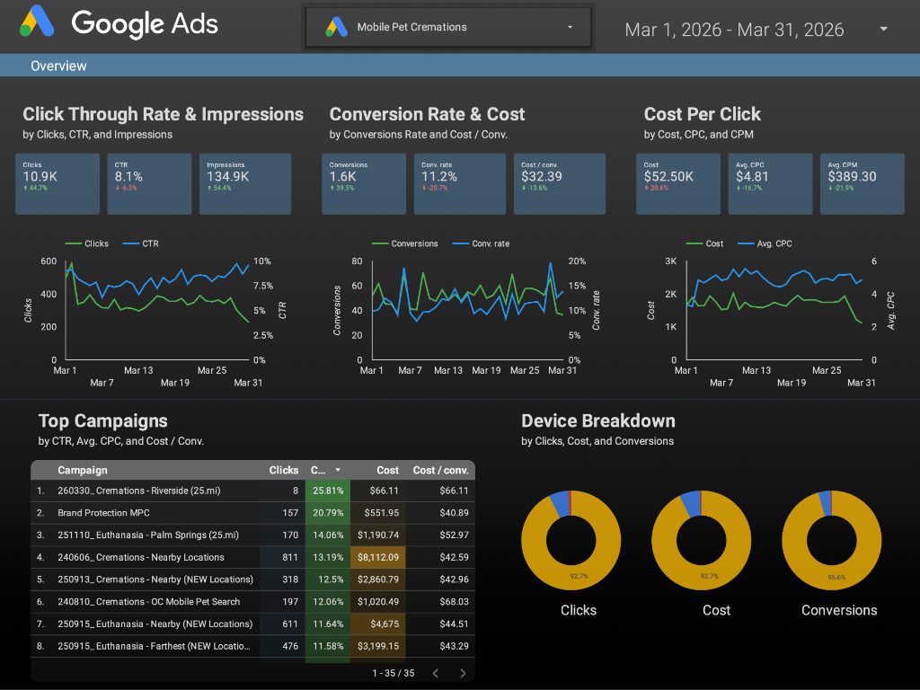Open the Mobile Pet Cremations account dropdown
This screenshot has width=920, height=690.
tap(448, 27)
